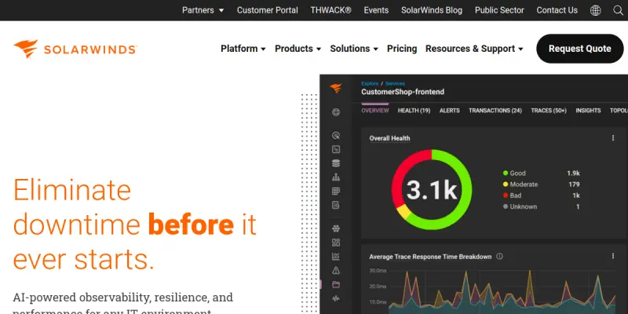Open the dashboards tiles sidebar icon

coord(336,243)
